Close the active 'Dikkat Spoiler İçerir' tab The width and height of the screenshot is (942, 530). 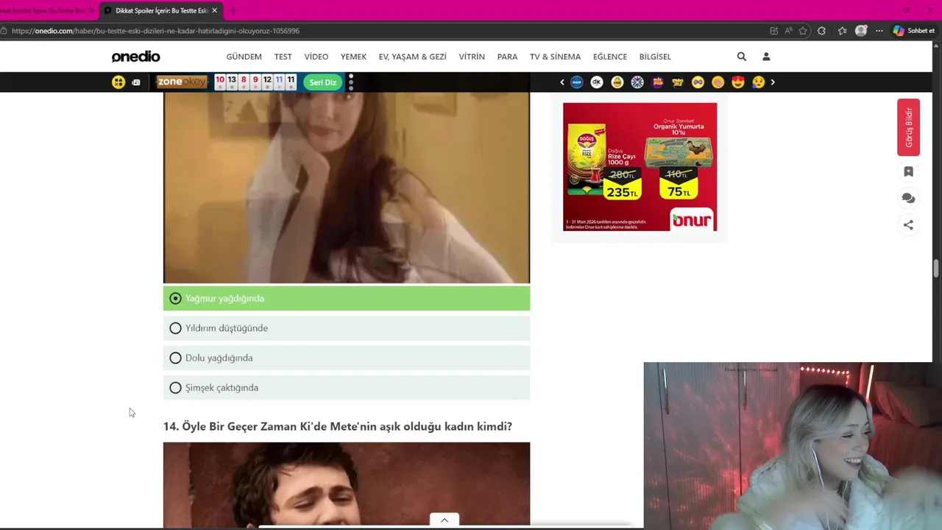pos(214,10)
